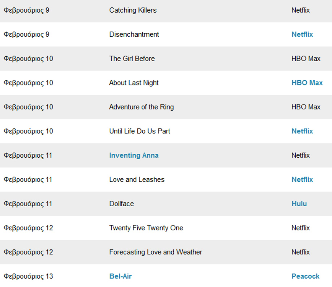332x287 pixels.
Task: Click HBO Max text in The Girl Before row
Action: (x=306, y=59)
